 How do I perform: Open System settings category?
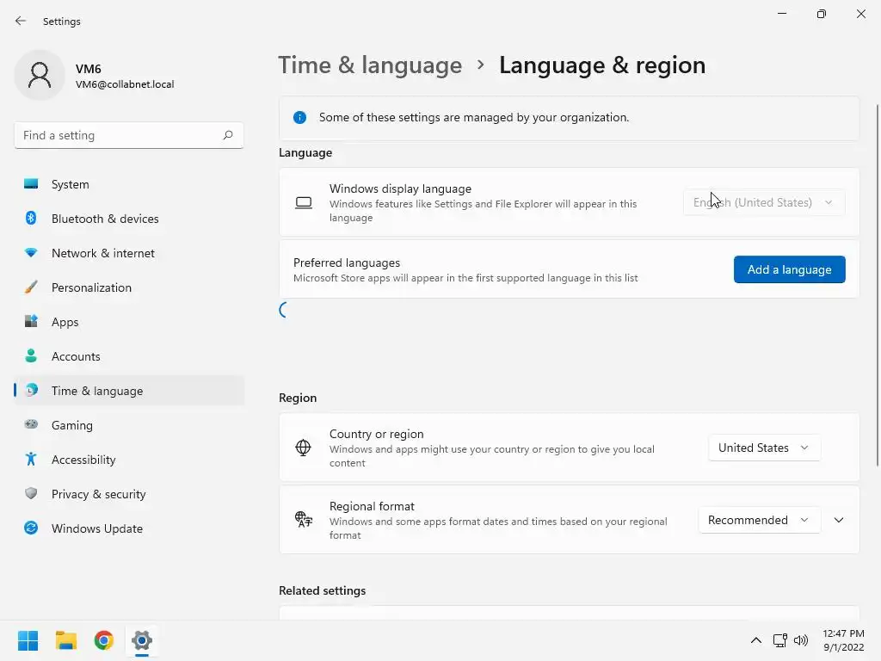(x=129, y=184)
